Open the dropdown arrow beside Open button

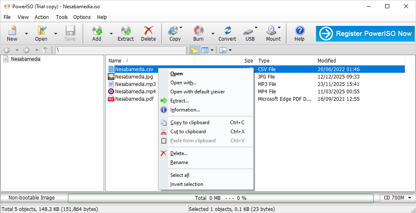(56, 34)
